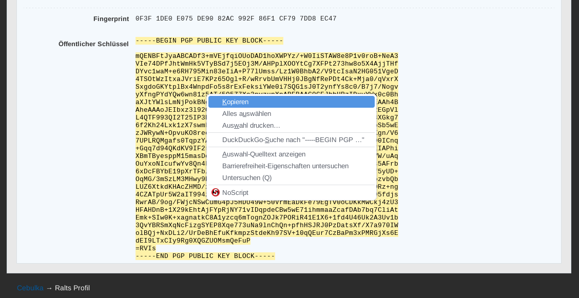
Task: Select Barrierefreiheit-Eigenschaften untersuchen
Action: [285, 166]
